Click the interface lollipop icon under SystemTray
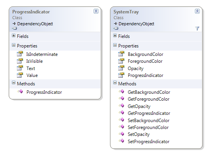Viewport: 208px width, 155px height. point(116,28)
